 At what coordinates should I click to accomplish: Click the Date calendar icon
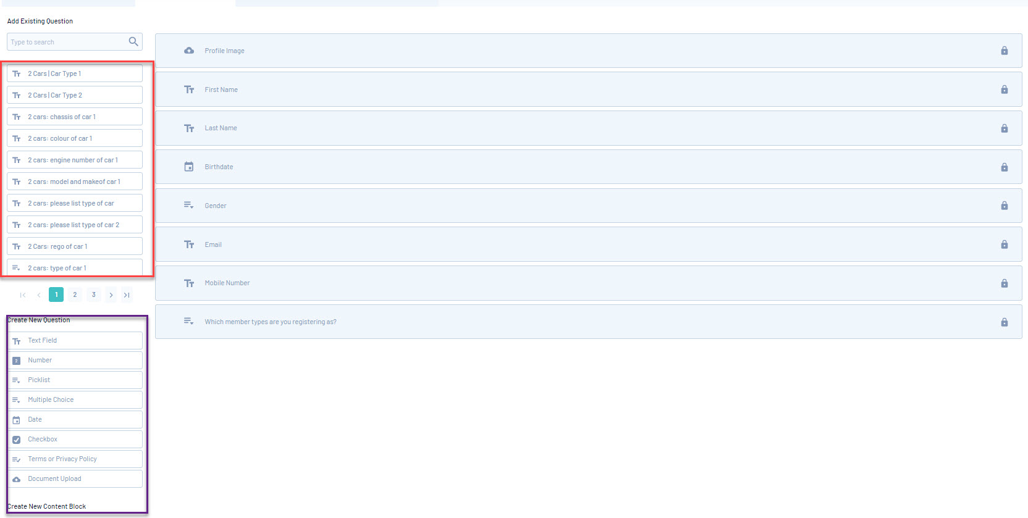(x=17, y=420)
